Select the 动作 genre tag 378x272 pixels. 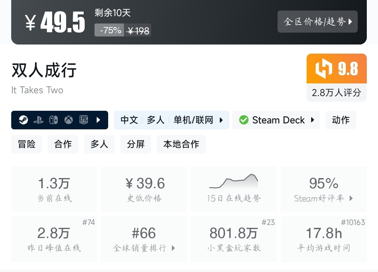tap(341, 120)
